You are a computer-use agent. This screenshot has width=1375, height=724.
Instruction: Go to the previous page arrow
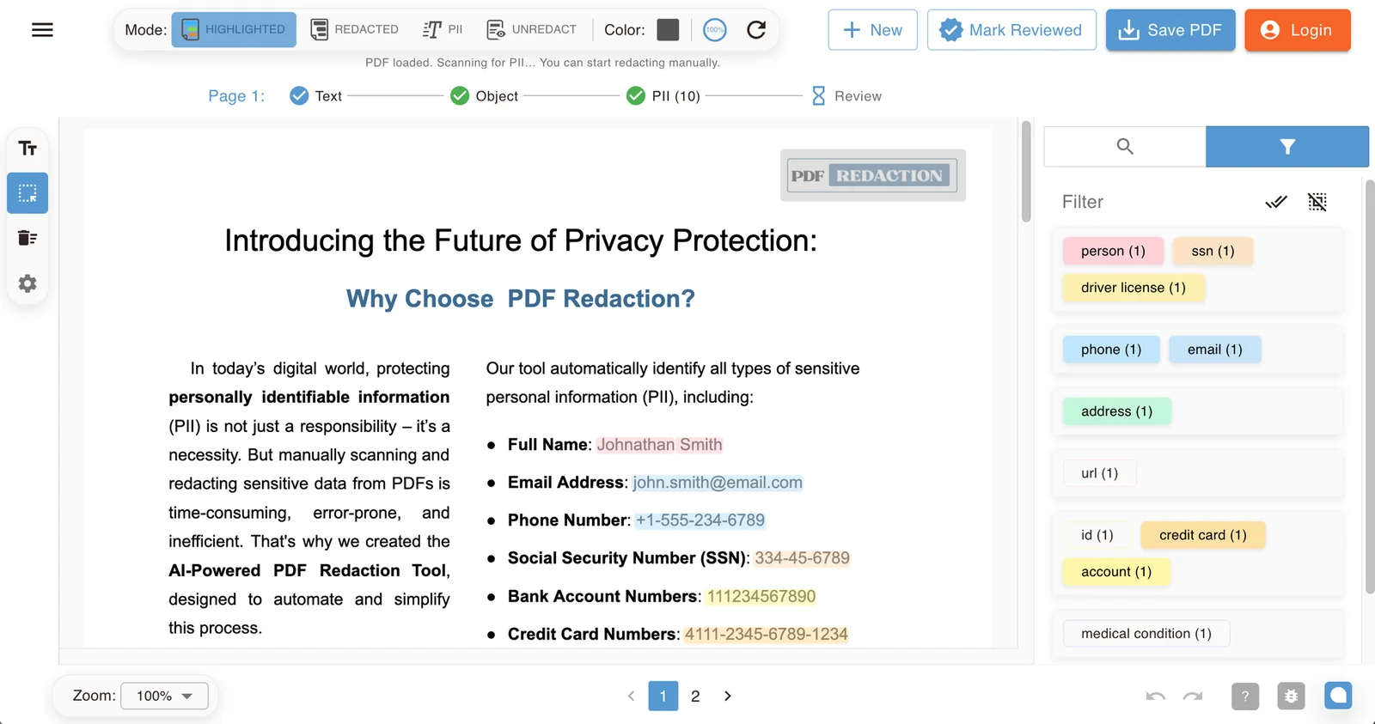tap(631, 696)
